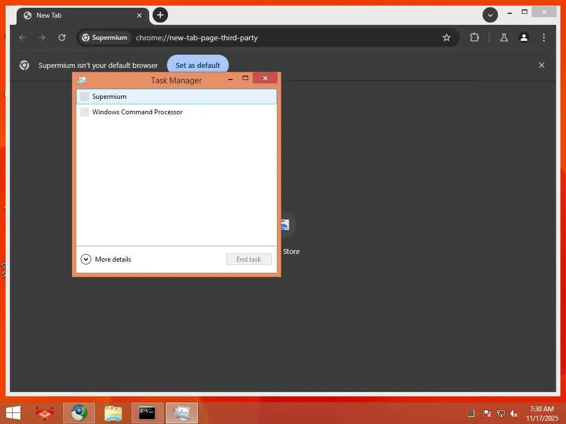Viewport: 566px width, 424px height.
Task: Maximize the Task Manager window
Action: (245, 78)
